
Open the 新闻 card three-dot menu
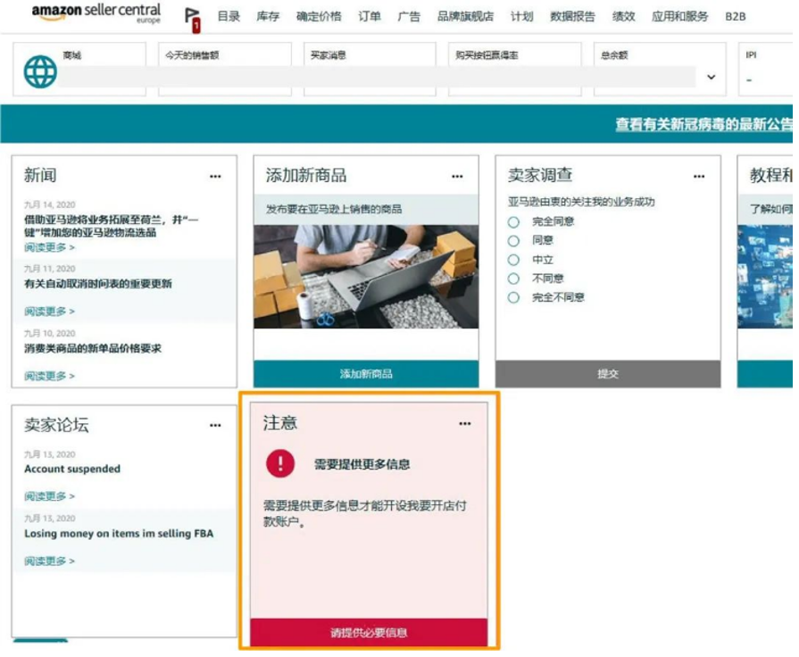pos(215,177)
